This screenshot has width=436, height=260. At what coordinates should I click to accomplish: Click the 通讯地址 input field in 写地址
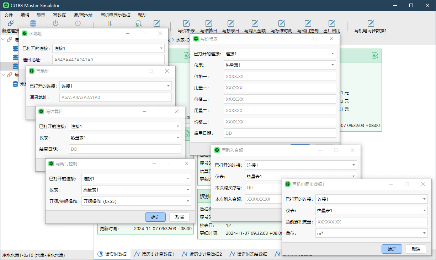point(115,97)
